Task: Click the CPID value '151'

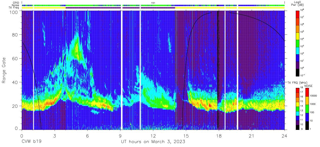Action: point(153,3)
